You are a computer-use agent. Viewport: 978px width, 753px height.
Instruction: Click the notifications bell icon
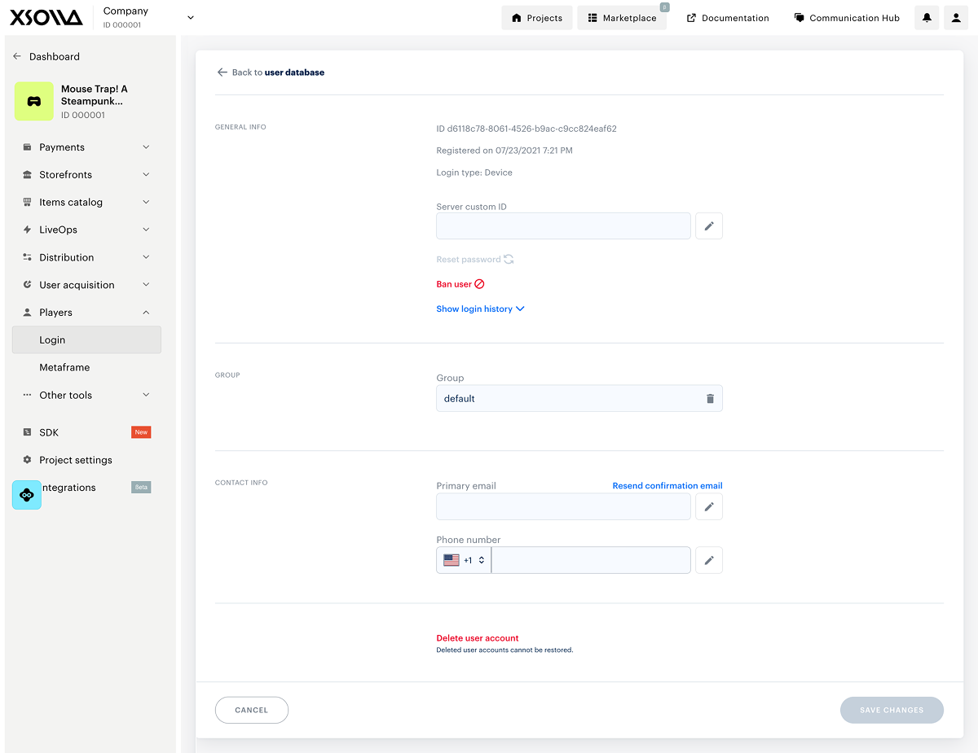(x=927, y=18)
